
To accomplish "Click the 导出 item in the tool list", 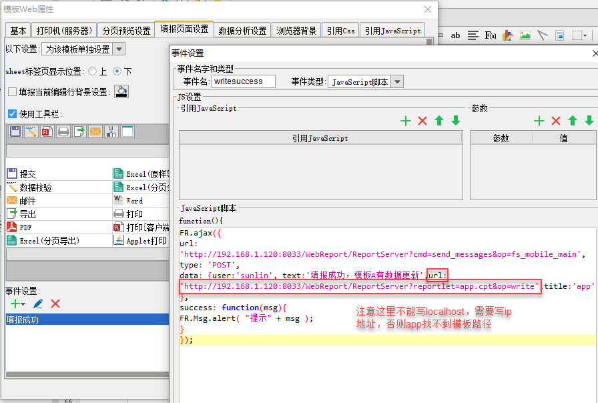I will (x=59, y=214).
